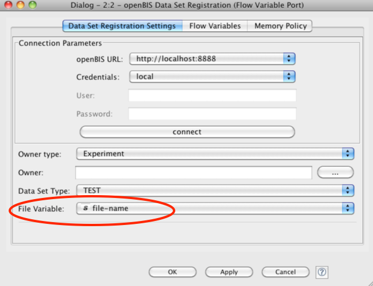Click the 'File Variable:' label

[41, 209]
